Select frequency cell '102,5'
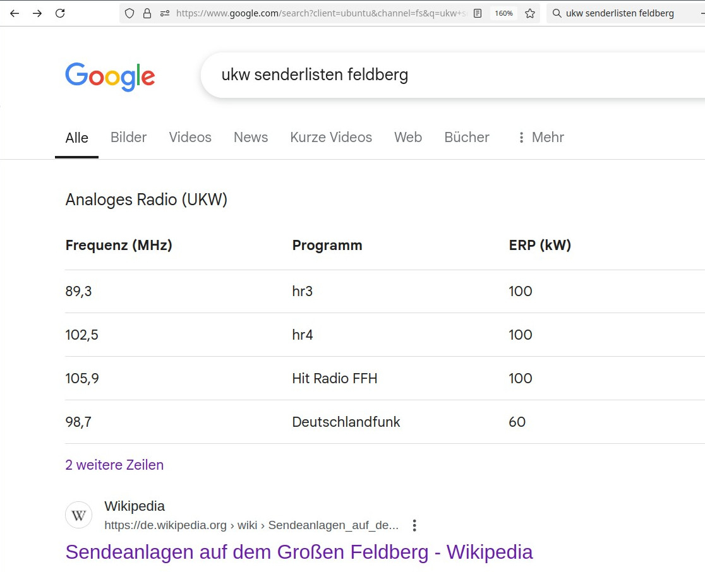The image size is (705, 572). pyautogui.click(x=82, y=335)
